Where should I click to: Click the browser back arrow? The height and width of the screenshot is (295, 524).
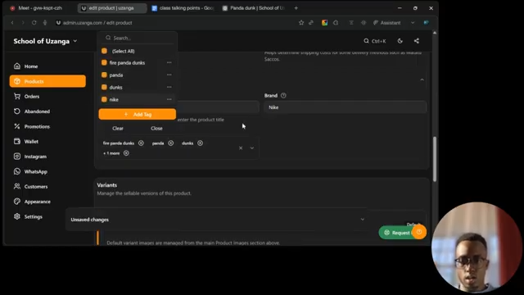[x=12, y=23]
